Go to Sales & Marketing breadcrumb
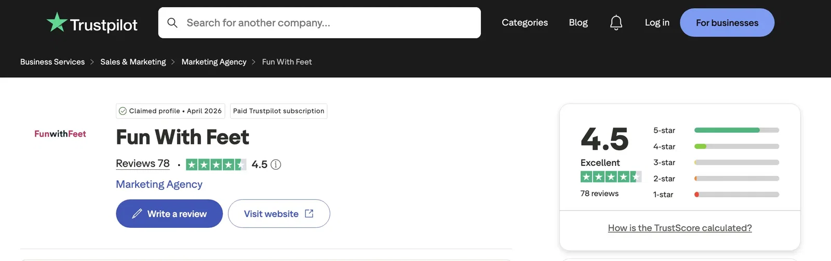 (133, 62)
